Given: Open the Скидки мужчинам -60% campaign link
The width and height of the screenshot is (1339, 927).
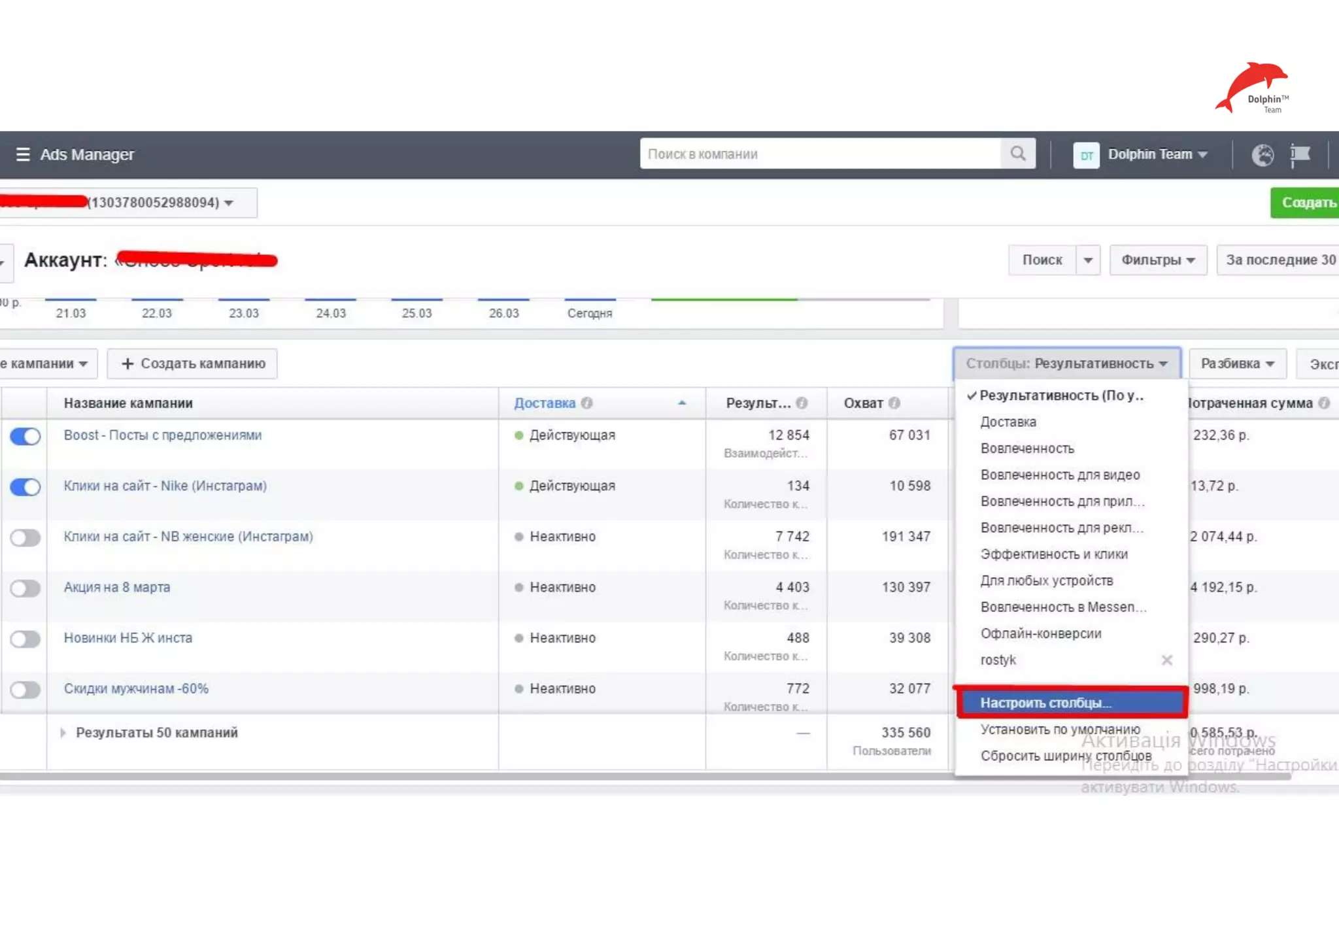Looking at the screenshot, I should coord(136,688).
